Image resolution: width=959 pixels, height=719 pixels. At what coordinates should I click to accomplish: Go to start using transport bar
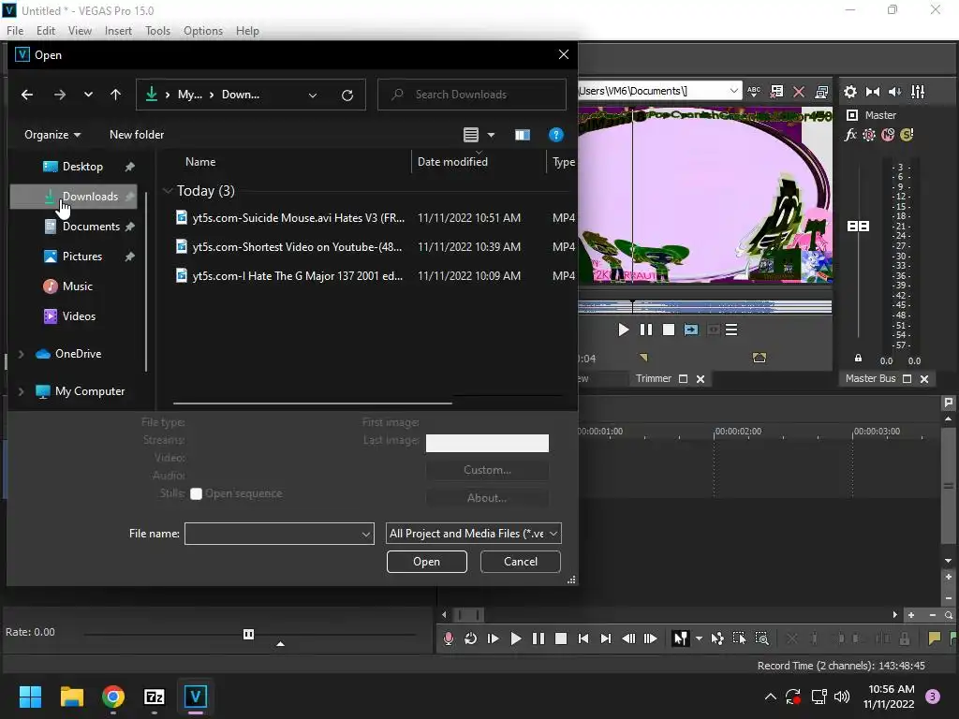(x=583, y=638)
